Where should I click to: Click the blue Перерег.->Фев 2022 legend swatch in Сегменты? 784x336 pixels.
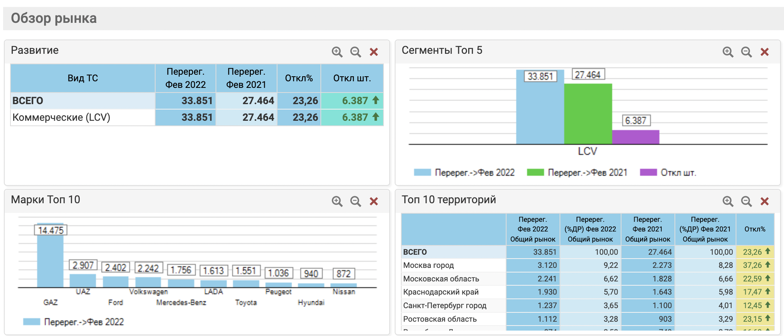422,173
